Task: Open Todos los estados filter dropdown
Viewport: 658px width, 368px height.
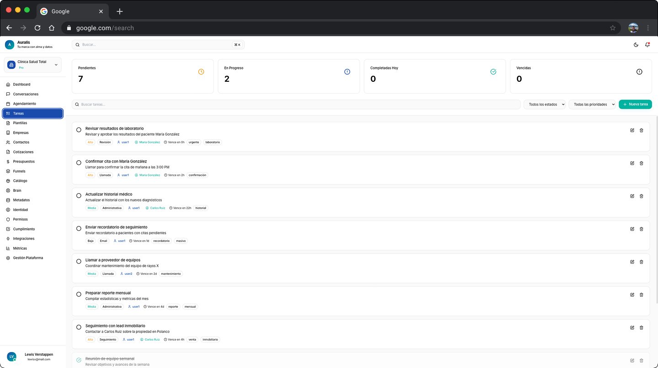Action: click(544, 105)
